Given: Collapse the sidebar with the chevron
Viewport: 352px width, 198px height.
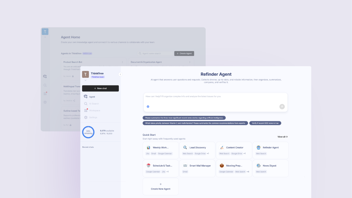Looking at the screenshot, I should point(120,74).
